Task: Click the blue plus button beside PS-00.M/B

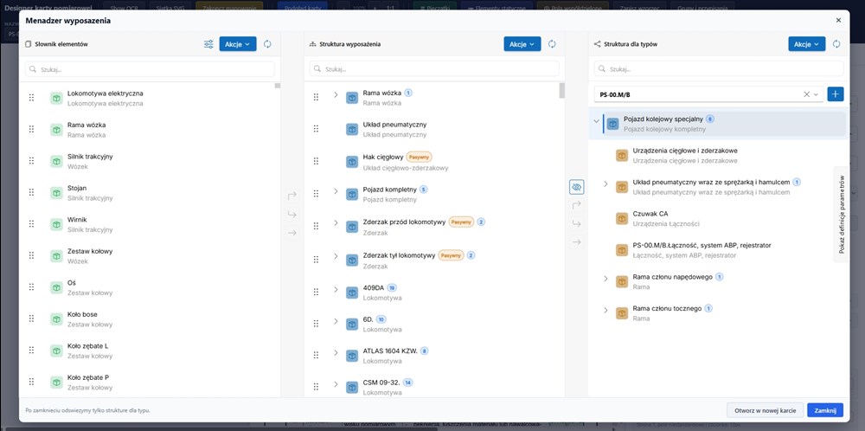Action: pos(836,94)
